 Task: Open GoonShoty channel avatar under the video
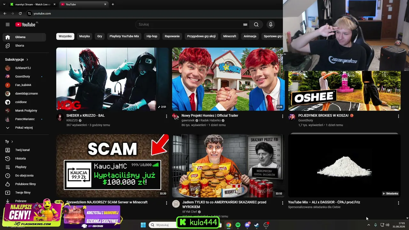coord(292,117)
